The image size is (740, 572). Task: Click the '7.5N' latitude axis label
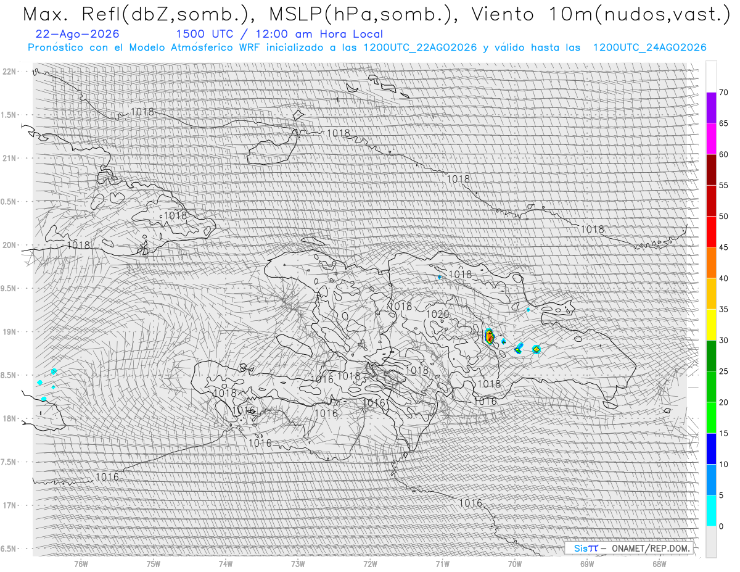tap(9, 462)
